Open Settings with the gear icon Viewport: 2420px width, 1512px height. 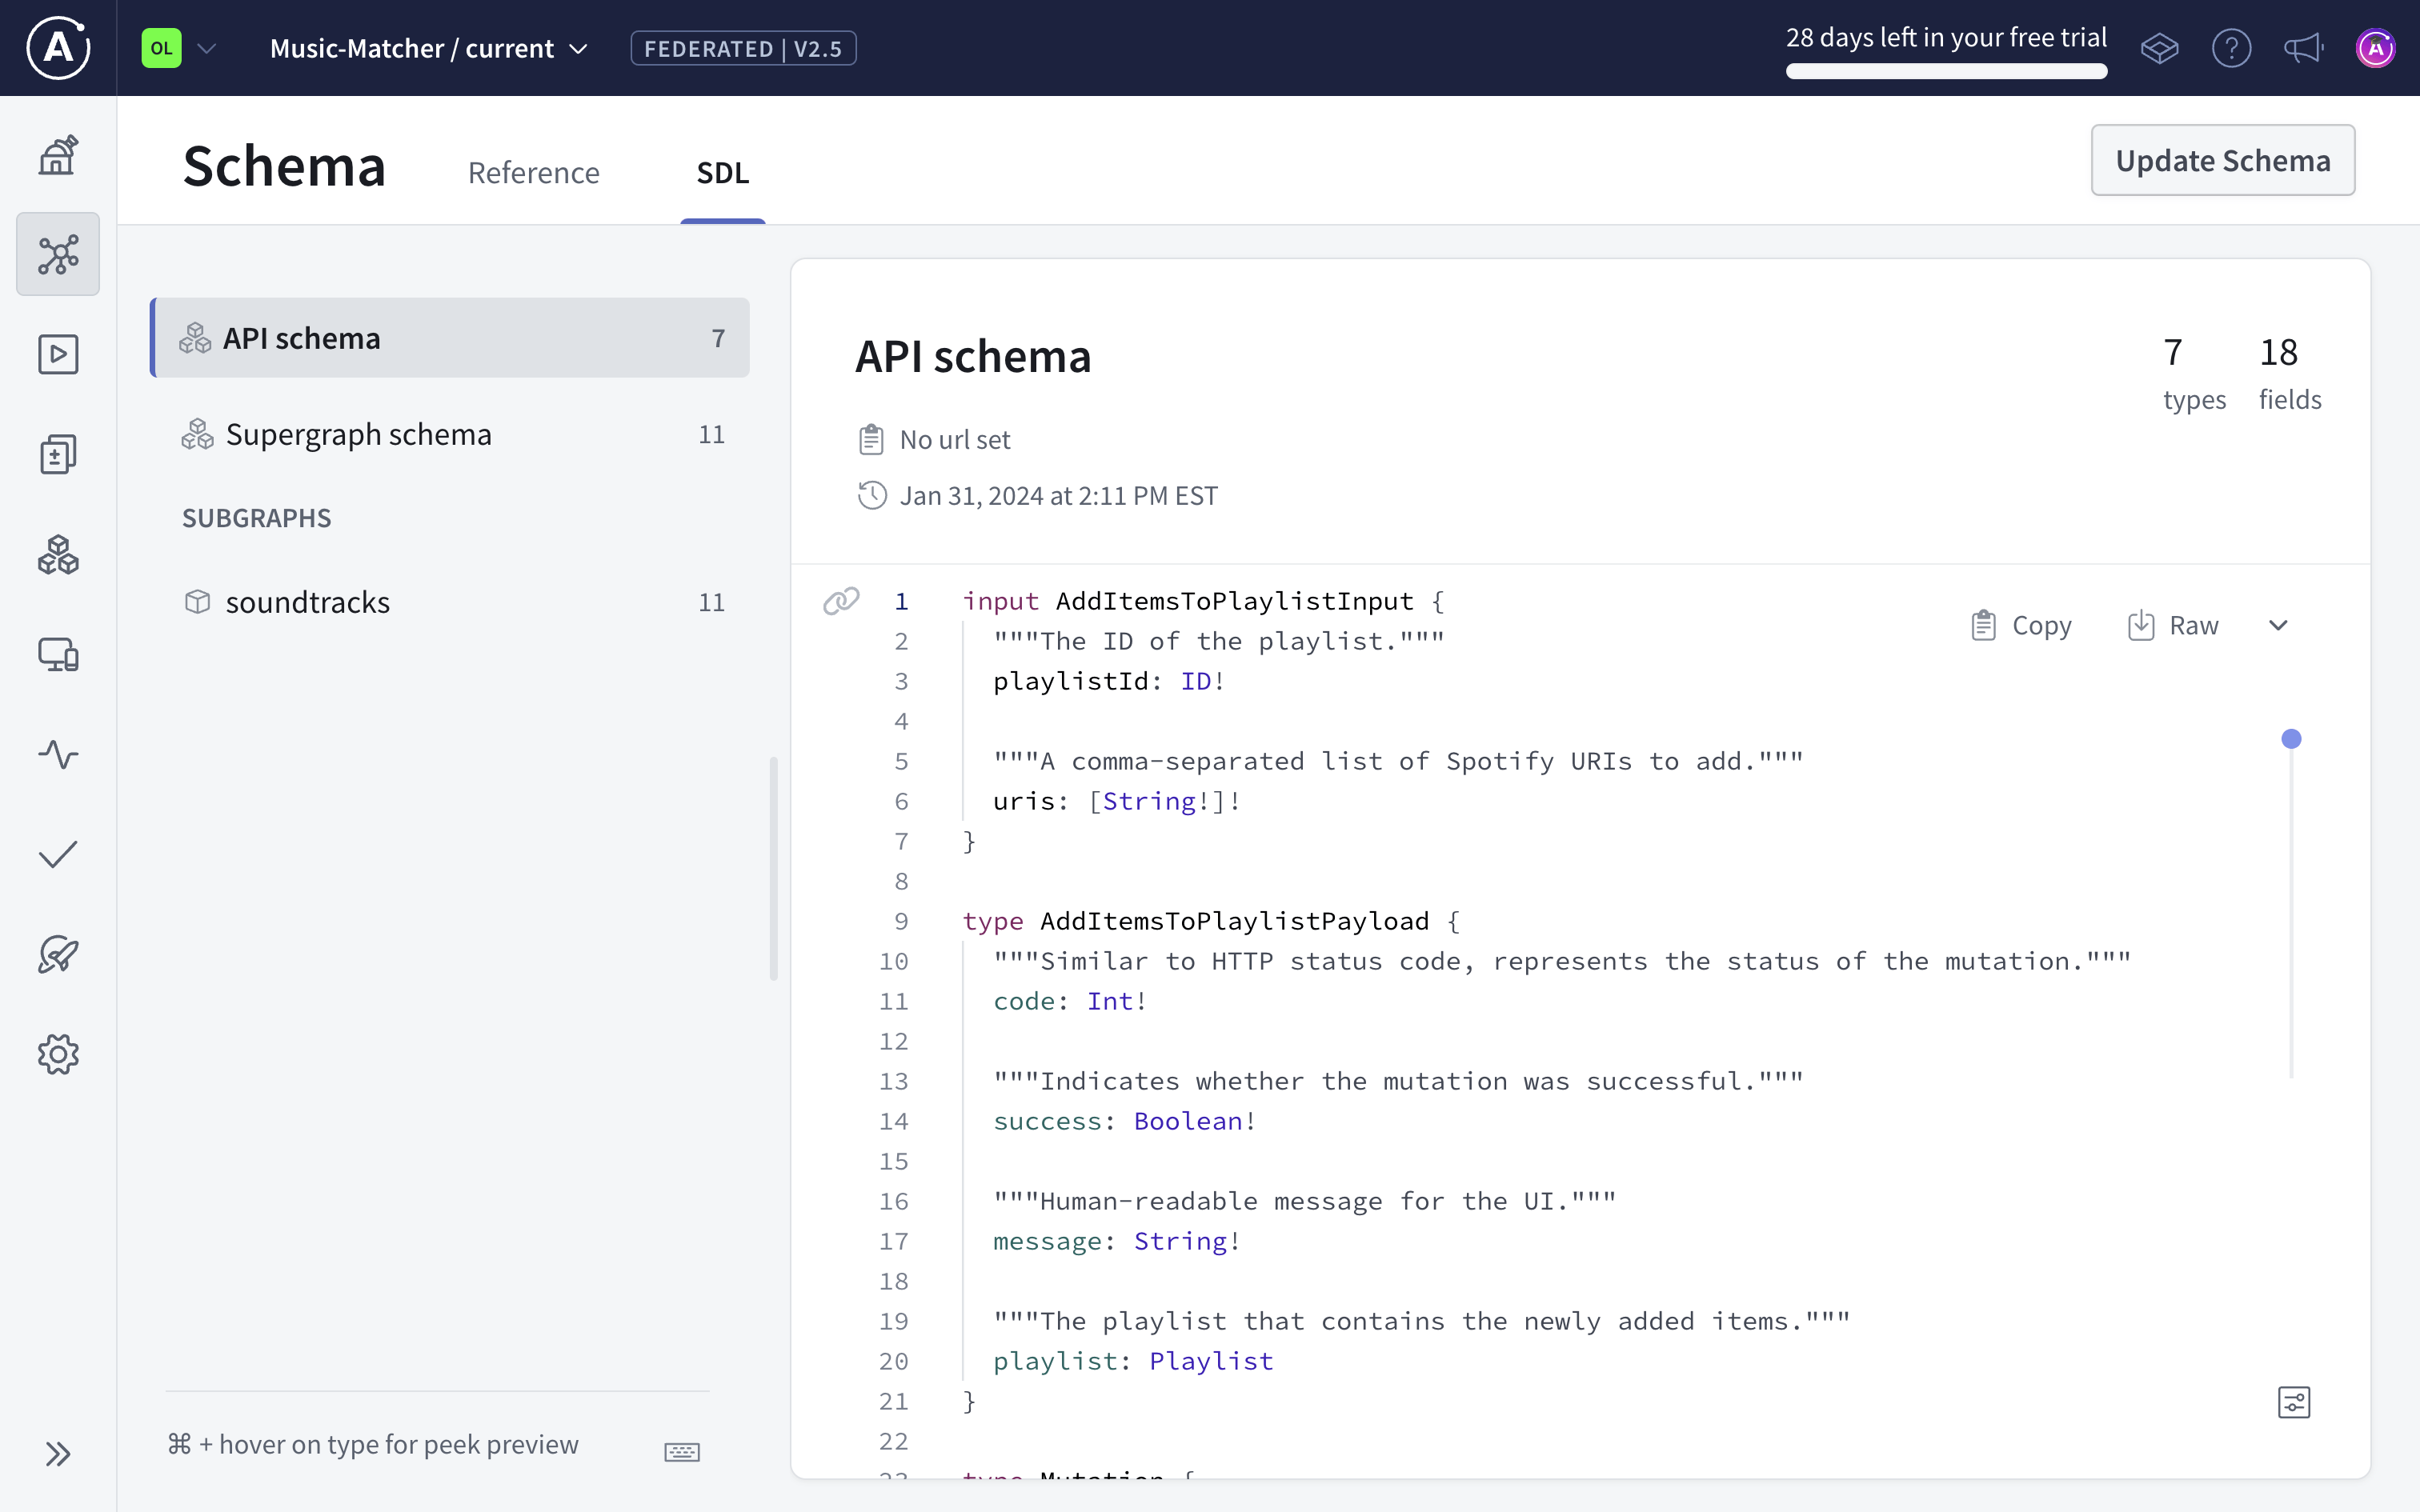point(57,1053)
